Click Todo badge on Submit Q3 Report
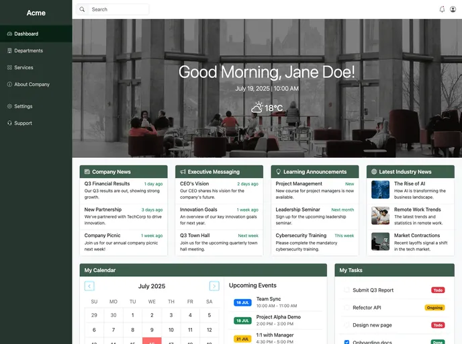 pos(438,290)
